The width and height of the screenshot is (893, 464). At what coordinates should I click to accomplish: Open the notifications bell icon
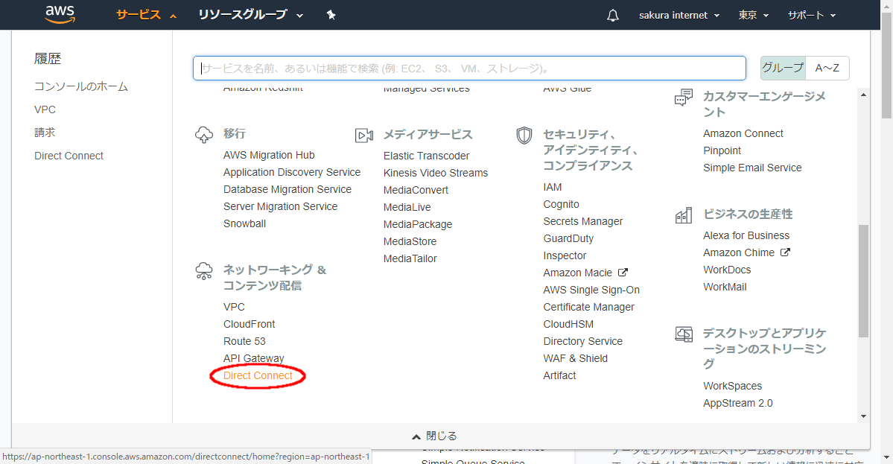coord(613,16)
